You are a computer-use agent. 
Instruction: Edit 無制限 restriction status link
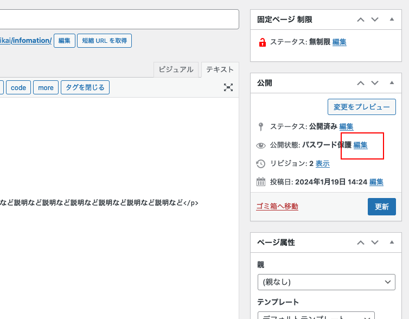(x=340, y=42)
